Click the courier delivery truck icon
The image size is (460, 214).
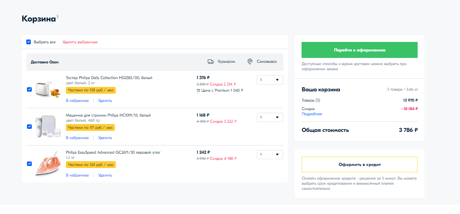click(x=210, y=62)
